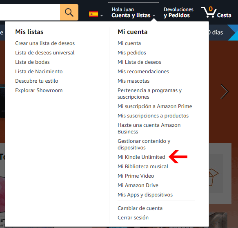This screenshot has width=238, height=228.
Task: Open Mi Kindle Unlimited
Action: coord(141,157)
